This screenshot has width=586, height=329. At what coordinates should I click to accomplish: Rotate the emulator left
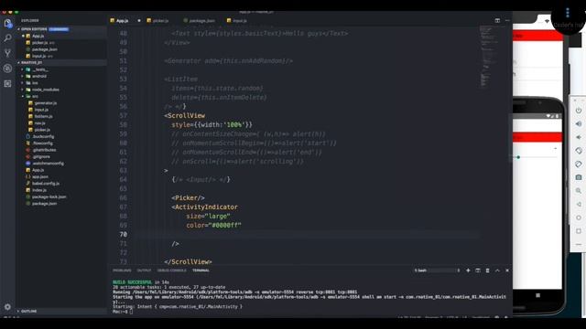coord(579,151)
